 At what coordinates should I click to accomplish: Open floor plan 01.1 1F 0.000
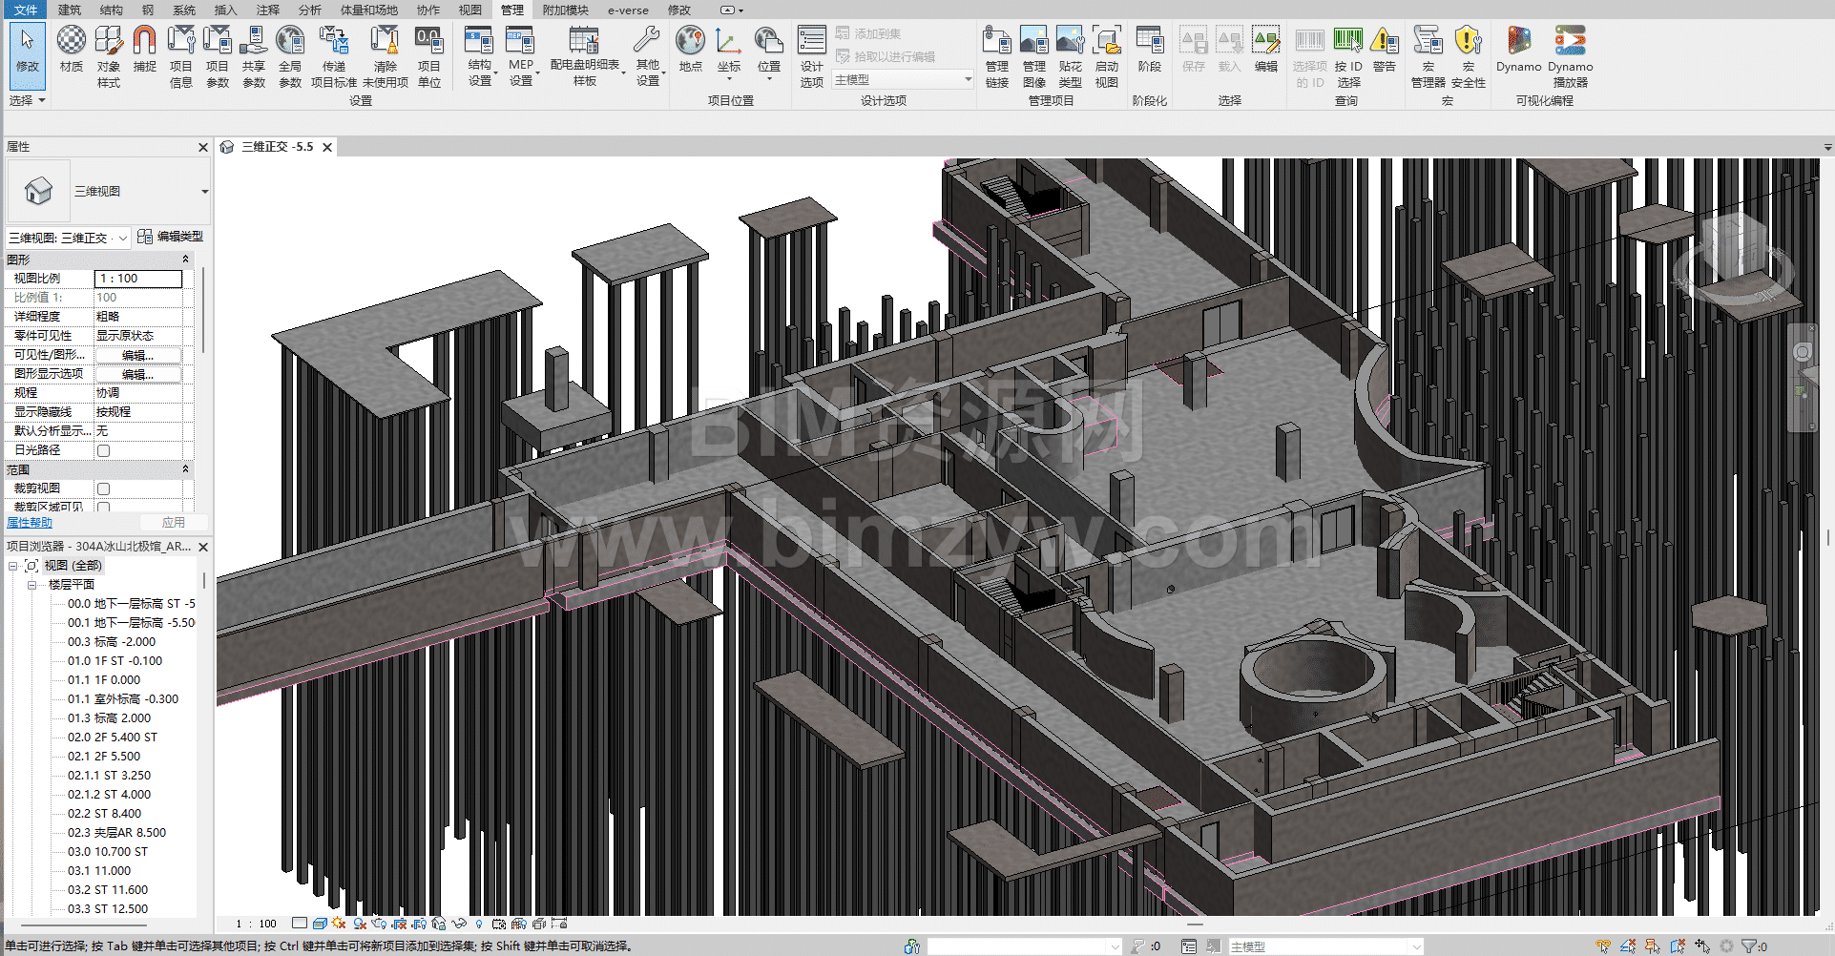coord(104,680)
